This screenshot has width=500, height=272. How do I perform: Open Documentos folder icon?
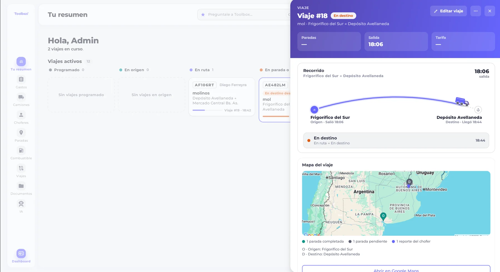(21, 186)
